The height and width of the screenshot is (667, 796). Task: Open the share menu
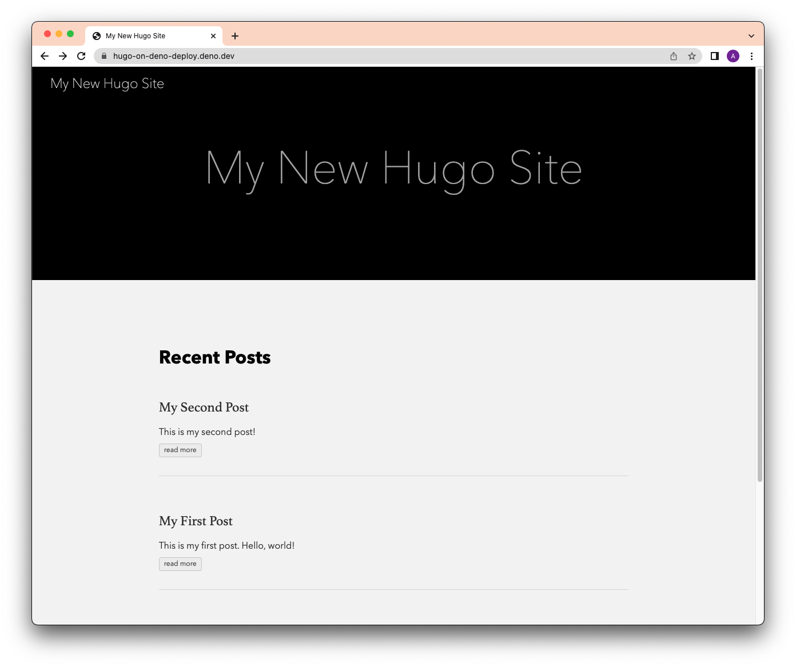(673, 56)
